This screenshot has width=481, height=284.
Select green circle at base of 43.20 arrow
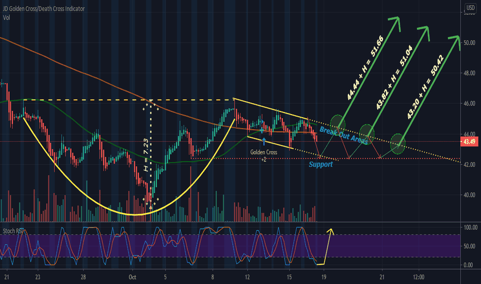point(398,144)
